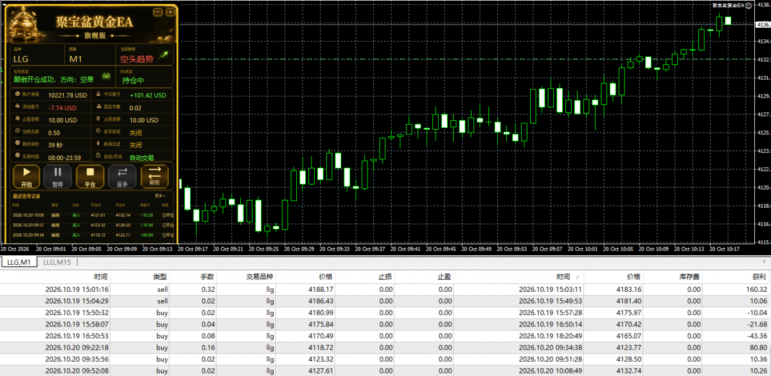771x376 pixels.
Task: Start the EA with the 开始 play button
Action: 26,176
